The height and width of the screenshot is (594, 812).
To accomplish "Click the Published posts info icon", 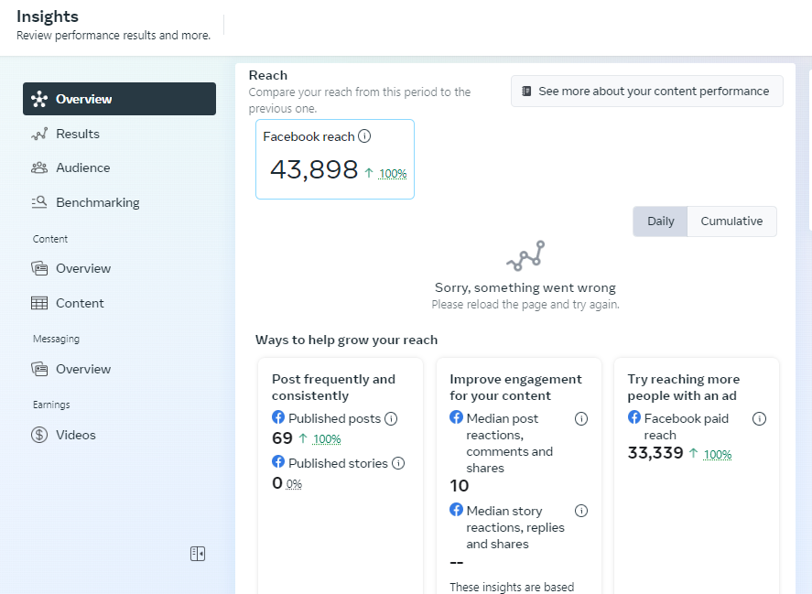I will pos(391,418).
